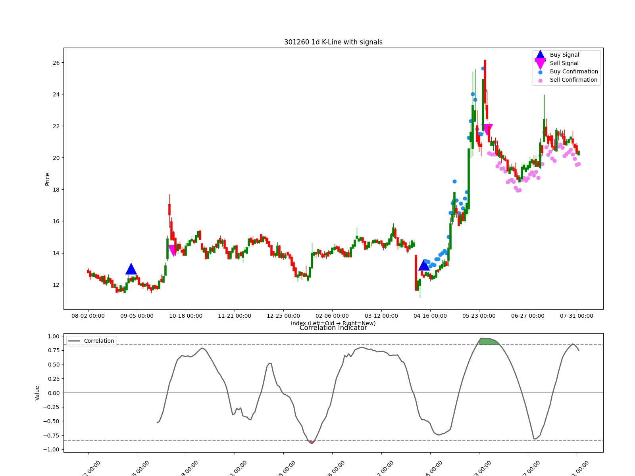This screenshot has height=476, width=635.
Task: Click the 'Sell Signal' legend label
Action: 564,63
